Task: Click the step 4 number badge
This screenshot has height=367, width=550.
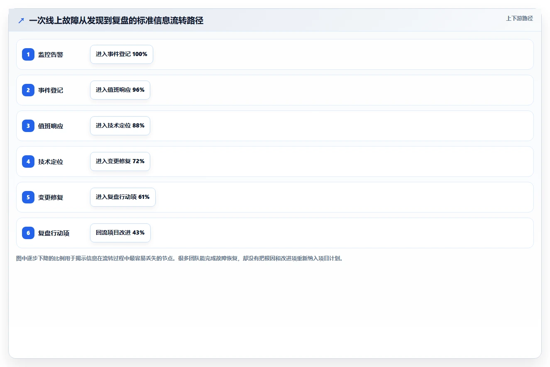Action: [28, 161]
